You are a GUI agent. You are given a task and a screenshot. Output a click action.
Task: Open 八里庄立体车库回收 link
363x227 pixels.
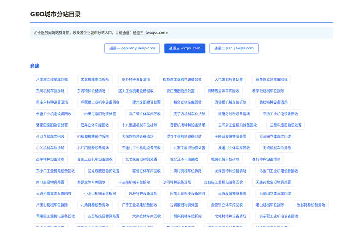click(52, 79)
